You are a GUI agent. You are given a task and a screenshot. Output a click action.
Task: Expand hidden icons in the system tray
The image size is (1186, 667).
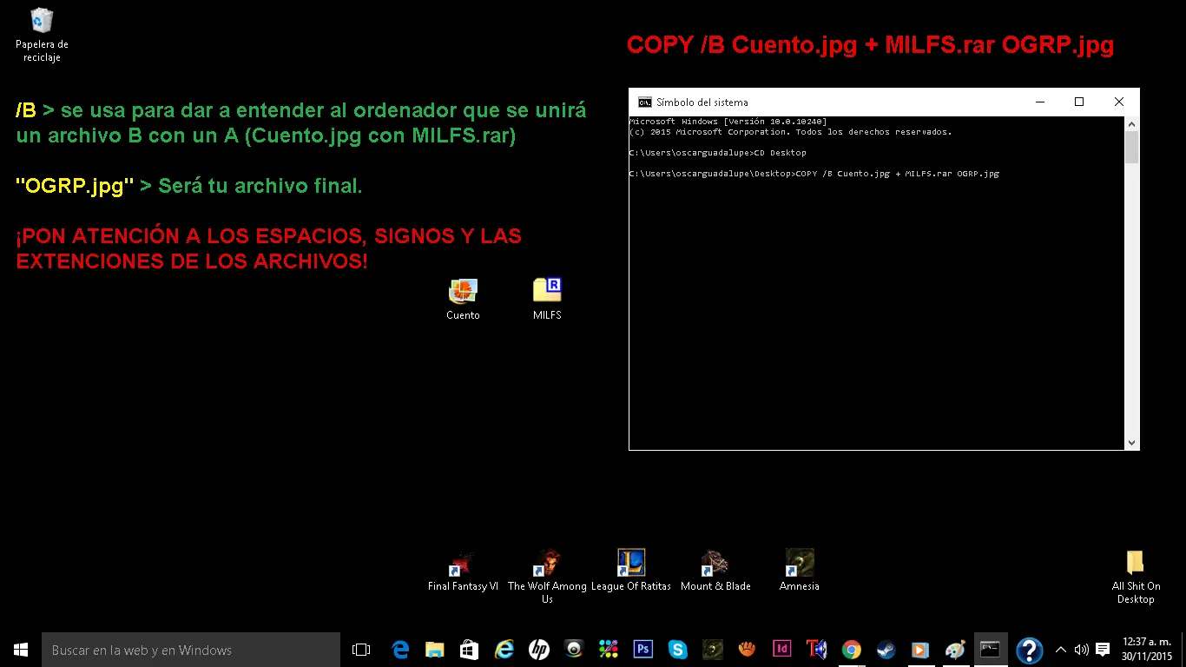tap(1061, 649)
